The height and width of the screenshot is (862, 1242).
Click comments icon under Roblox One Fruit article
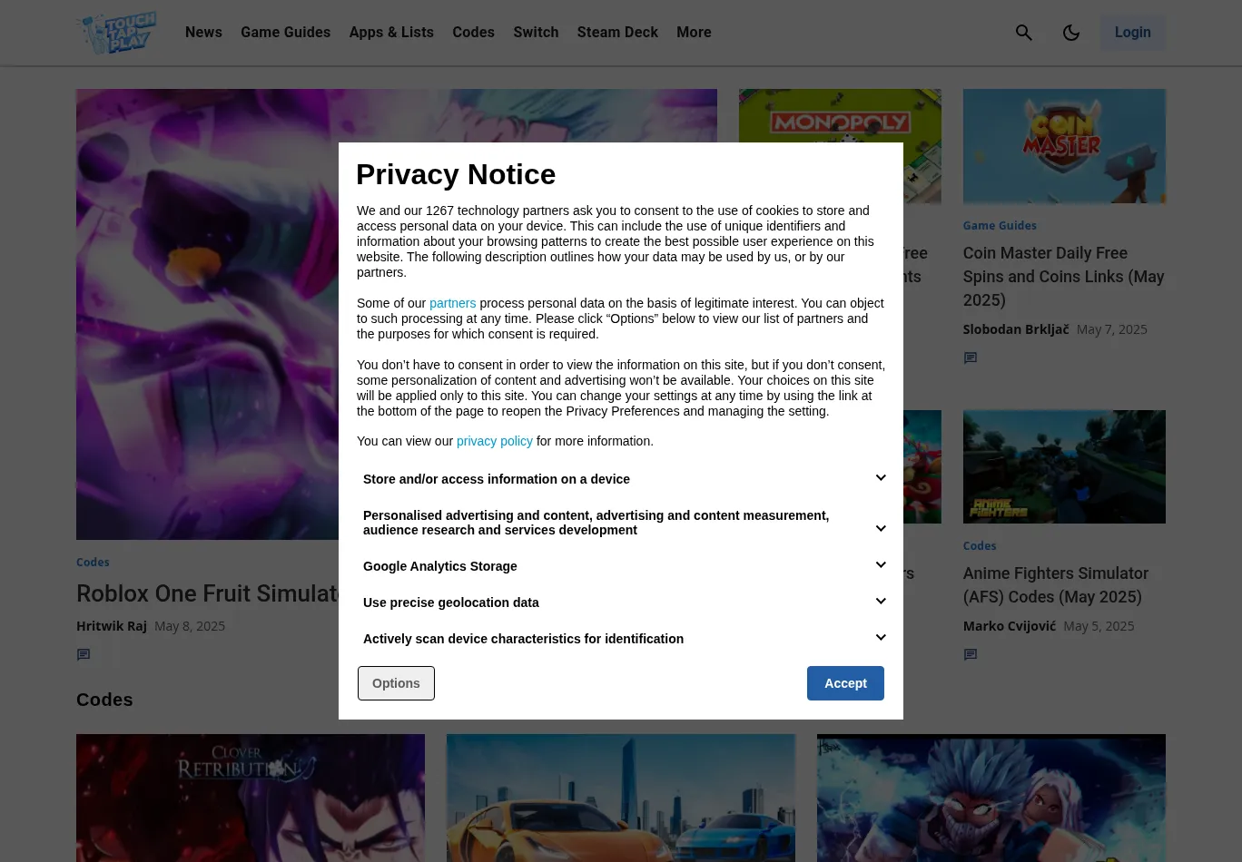pos(84,655)
